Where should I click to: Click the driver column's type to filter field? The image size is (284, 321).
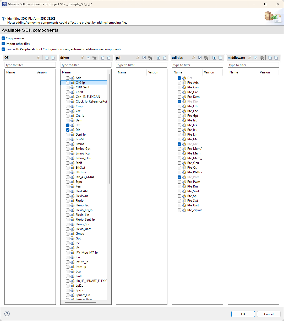(x=86, y=65)
